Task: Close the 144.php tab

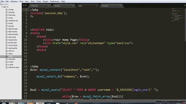Action: 120,6
